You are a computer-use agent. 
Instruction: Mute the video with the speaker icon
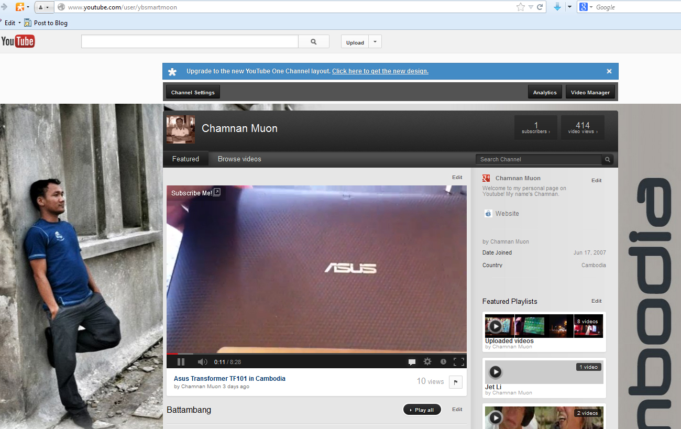coord(203,361)
